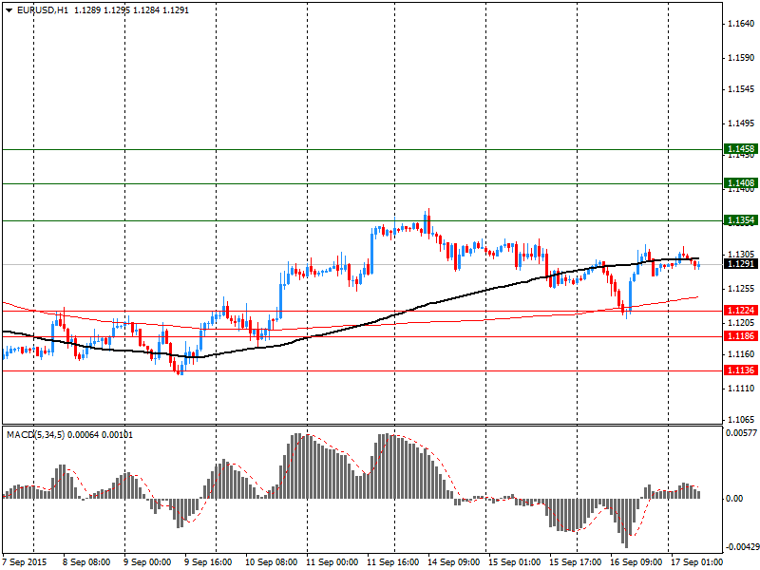Open the chart menu triangle beside EURUSD,H1
The width and height of the screenshot is (760, 570).
pos(9,10)
